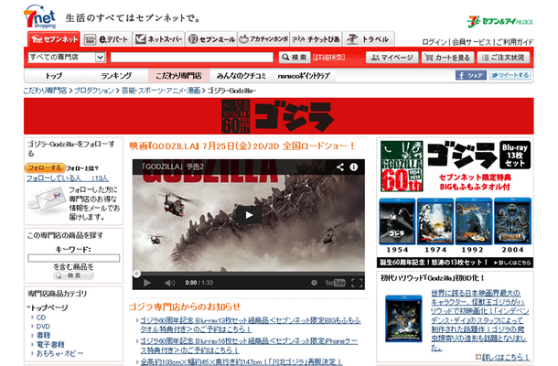The height and width of the screenshot is (366, 558).
Task: Open 芸能・スポーツ・アニメ・漫画 breadcrumb link
Action: (x=161, y=91)
